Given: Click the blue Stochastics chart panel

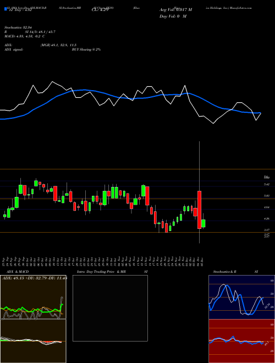Looking at the screenshot, I should (x=241, y=297).
